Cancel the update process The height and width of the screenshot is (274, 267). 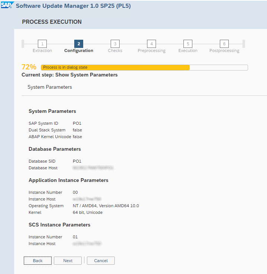coord(101,261)
